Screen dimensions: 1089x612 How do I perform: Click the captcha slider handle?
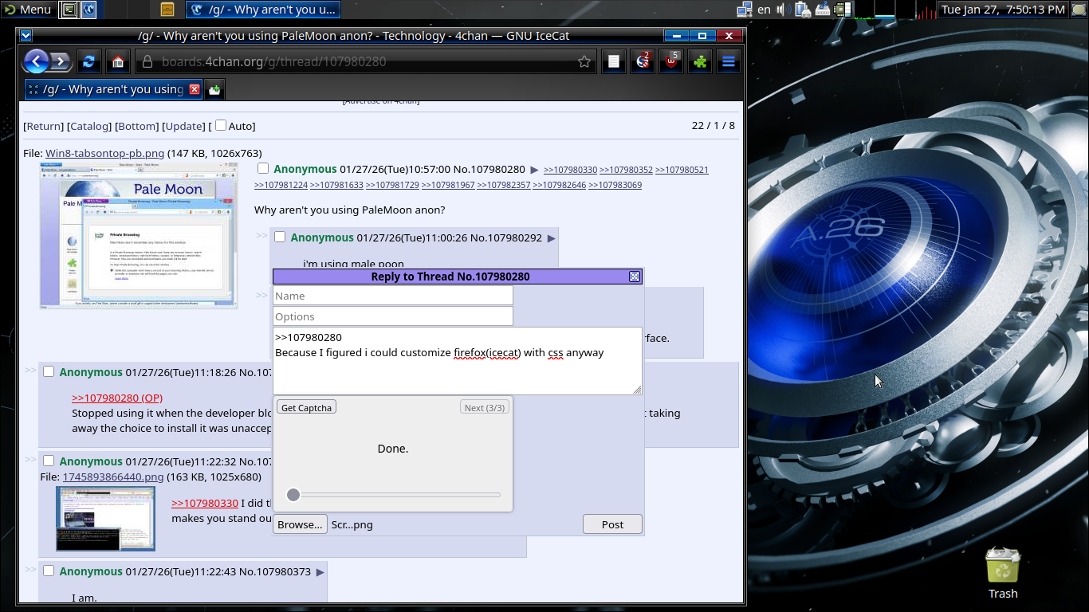(293, 495)
